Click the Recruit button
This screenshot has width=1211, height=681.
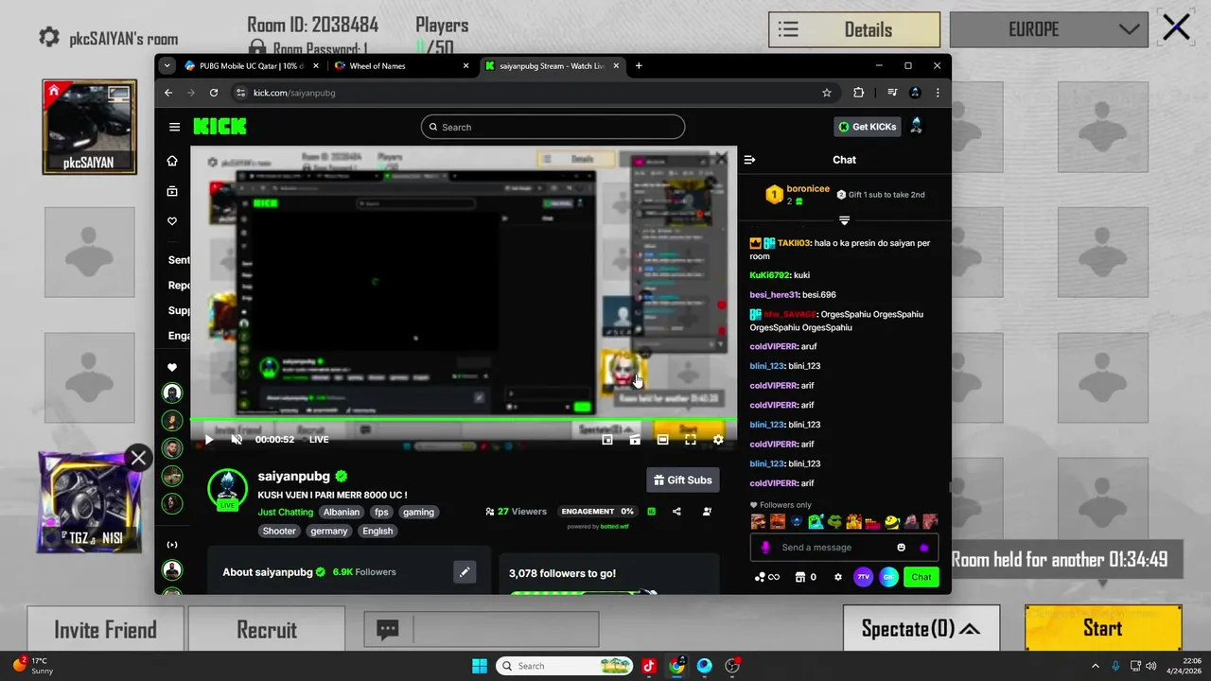point(267,629)
